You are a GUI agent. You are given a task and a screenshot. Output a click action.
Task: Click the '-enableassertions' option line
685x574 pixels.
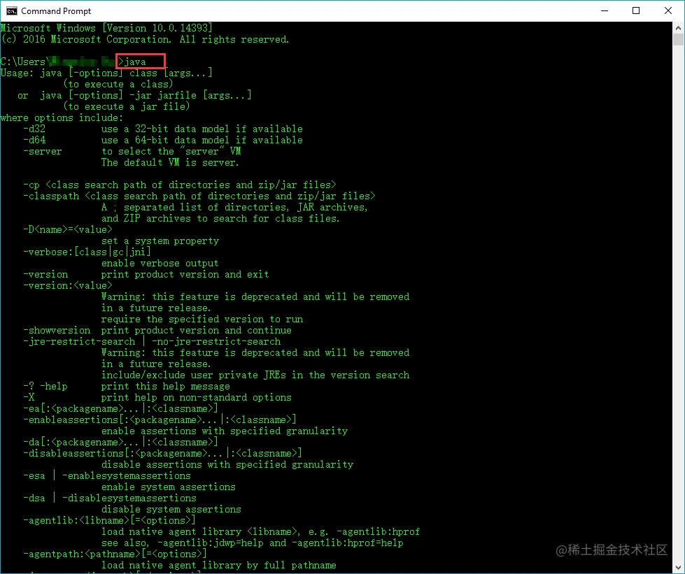click(x=160, y=420)
